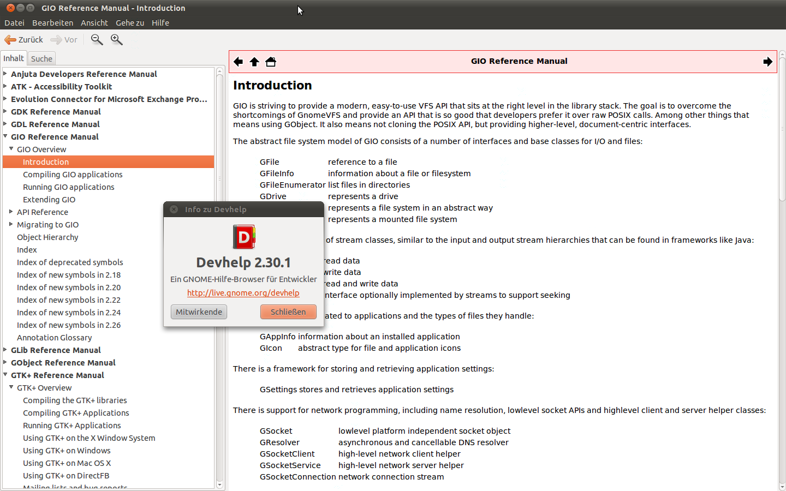Zoom in using the magnifier plus icon
Viewport: 786px width, 491px height.
pyautogui.click(x=116, y=39)
